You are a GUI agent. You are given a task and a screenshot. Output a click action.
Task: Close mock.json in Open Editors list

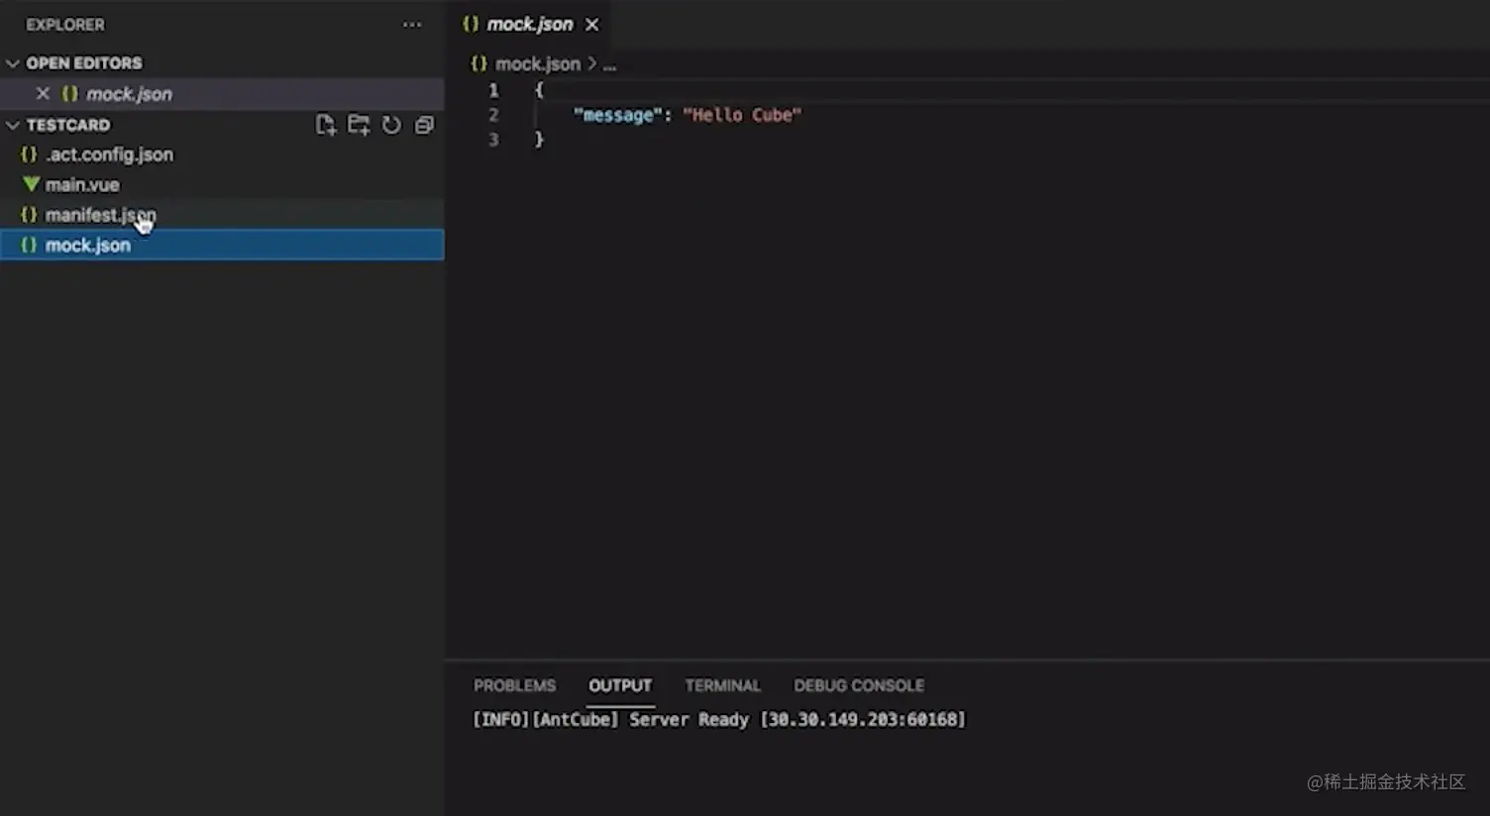(43, 94)
